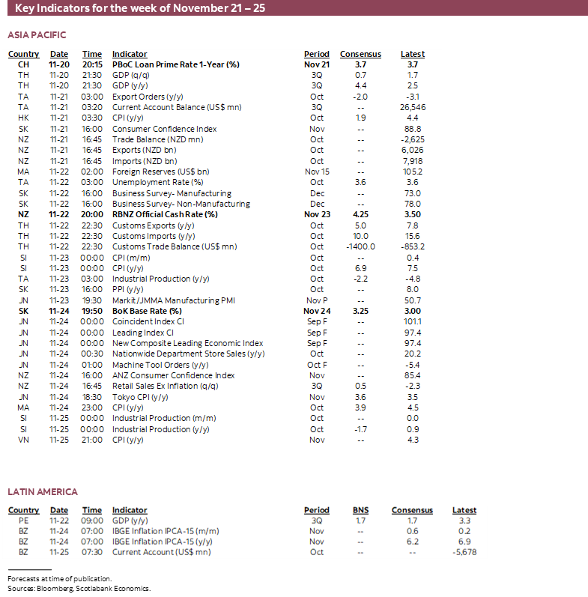Click Tokyo CPI (y/y) indicator
Image resolution: width=588 pixels, height=597 pixels.
140,397
